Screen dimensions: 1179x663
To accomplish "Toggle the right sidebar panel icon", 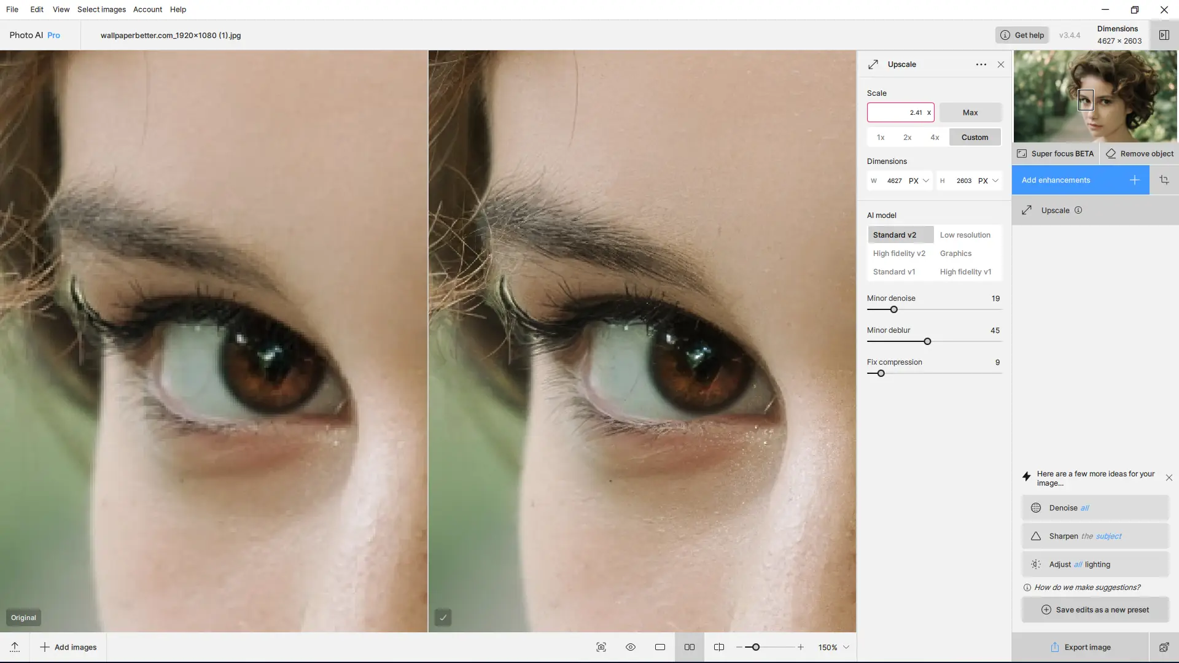I will point(1164,35).
